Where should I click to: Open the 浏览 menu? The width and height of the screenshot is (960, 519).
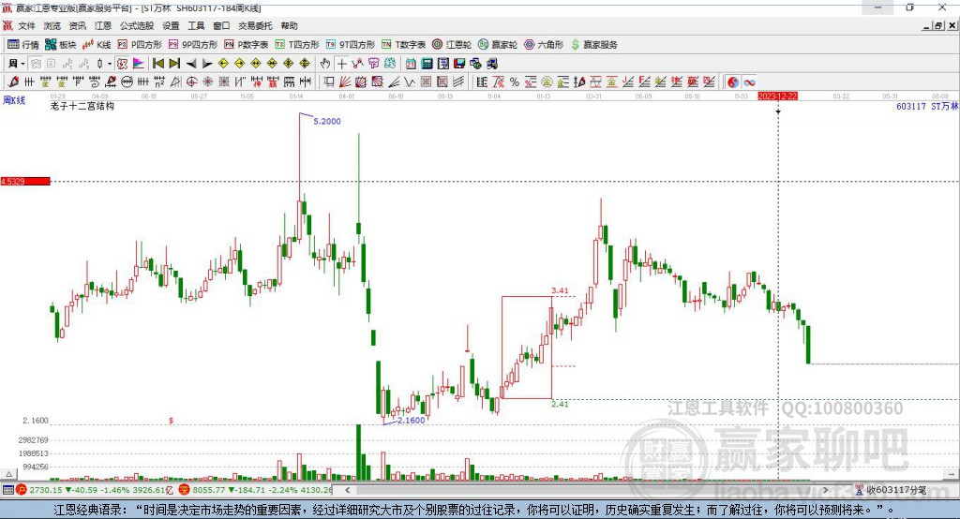click(52, 25)
